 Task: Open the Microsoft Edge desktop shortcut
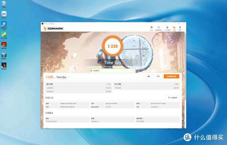4,26
